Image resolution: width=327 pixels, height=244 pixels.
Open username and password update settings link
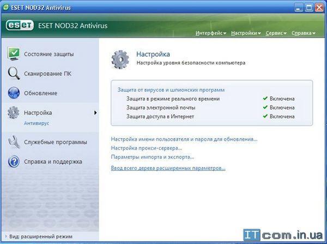pos(184,139)
